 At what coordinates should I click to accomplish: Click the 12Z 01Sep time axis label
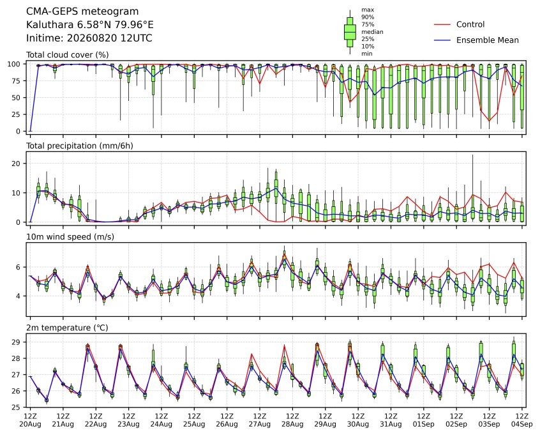point(424,420)
